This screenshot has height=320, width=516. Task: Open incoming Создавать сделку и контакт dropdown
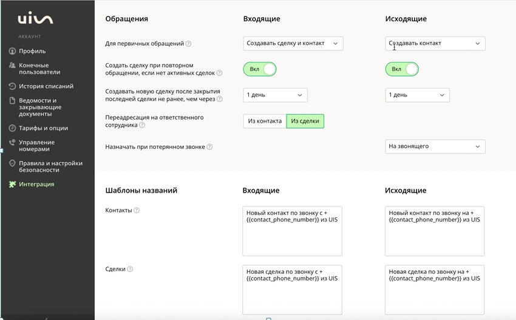293,44
